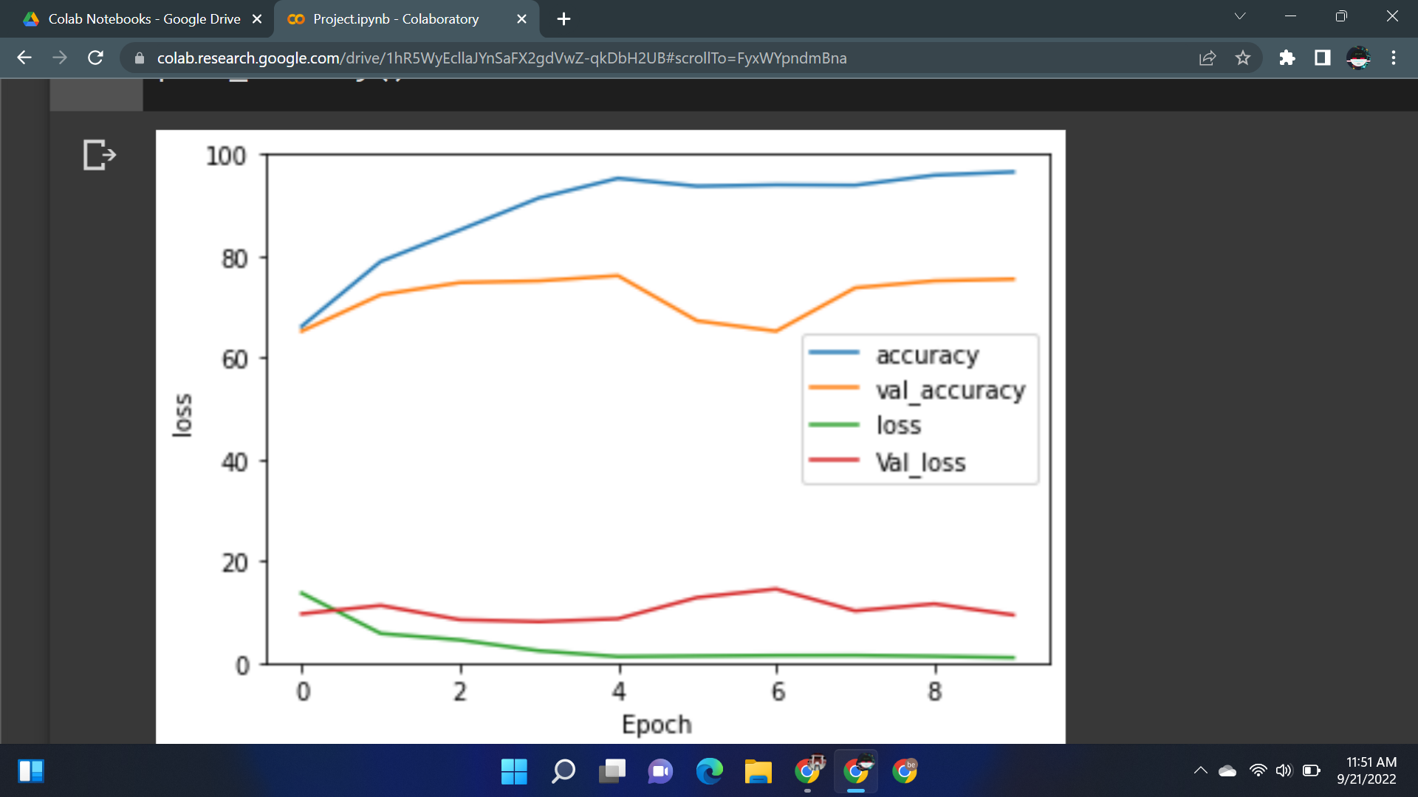The image size is (1418, 797).
Task: Share this page via share icon
Action: point(1208,58)
